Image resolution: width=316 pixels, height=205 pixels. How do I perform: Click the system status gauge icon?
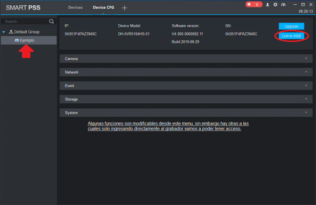click(283, 5)
